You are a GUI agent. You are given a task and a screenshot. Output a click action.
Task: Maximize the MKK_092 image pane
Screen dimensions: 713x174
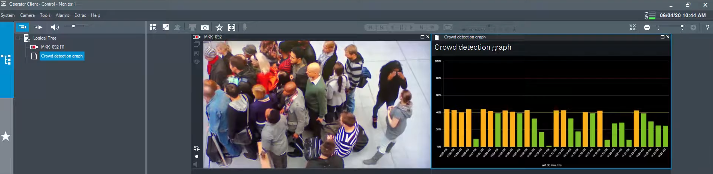pyautogui.click(x=422, y=37)
